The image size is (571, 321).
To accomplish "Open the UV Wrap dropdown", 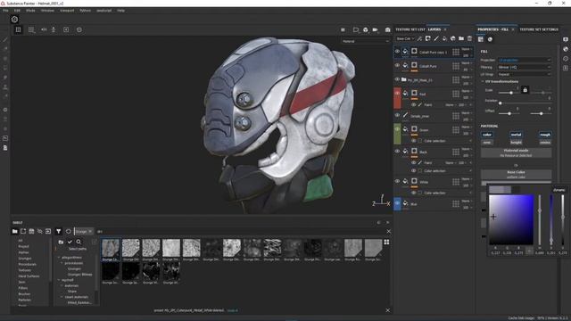I will 525,74.
